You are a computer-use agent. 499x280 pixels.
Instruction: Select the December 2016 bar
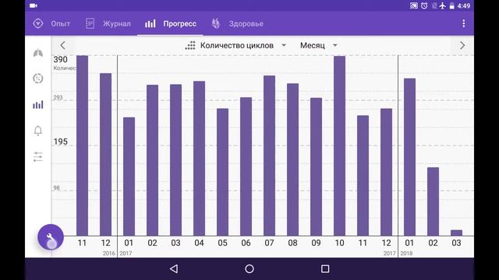pos(106,155)
